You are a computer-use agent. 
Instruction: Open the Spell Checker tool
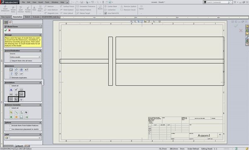coord(21,10)
